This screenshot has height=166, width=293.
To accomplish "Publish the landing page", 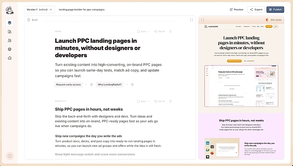I will (275, 9).
